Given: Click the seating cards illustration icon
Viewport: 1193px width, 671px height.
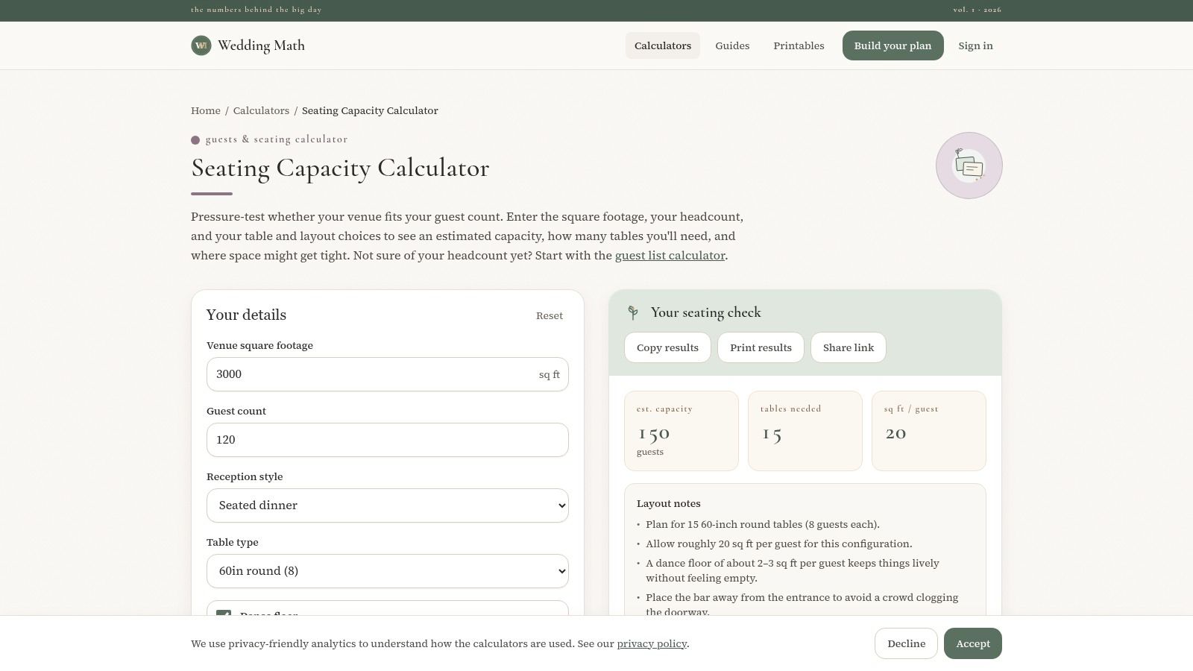Looking at the screenshot, I should point(969,166).
